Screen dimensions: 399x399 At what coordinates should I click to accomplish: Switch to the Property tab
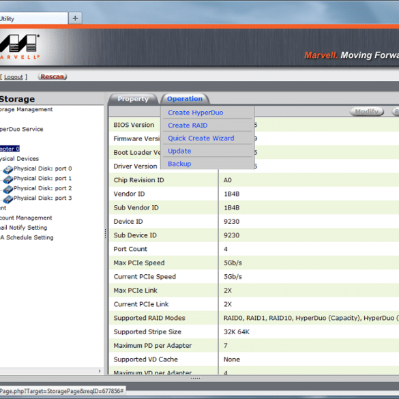point(133,99)
